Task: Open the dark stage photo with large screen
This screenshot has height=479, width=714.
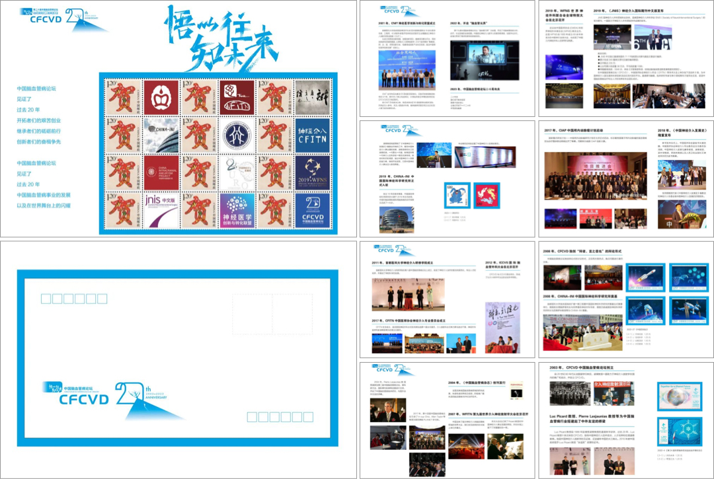Action: tap(485, 60)
